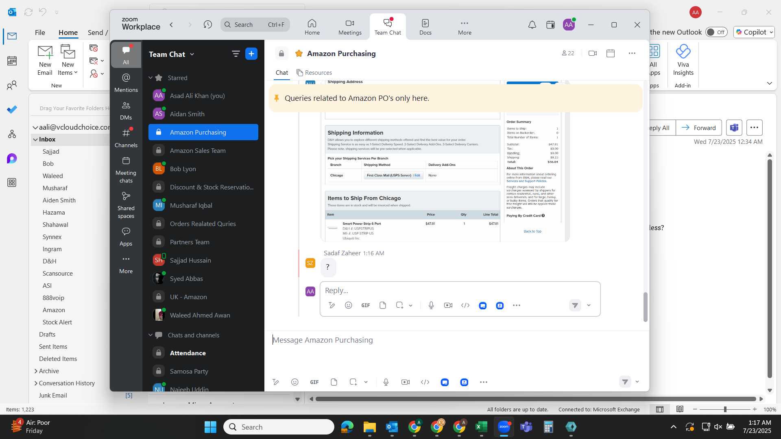
Task: Open the send options dropdown in main composer
Action: tap(637, 382)
